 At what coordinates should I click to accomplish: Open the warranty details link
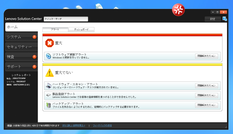pos(73,126)
